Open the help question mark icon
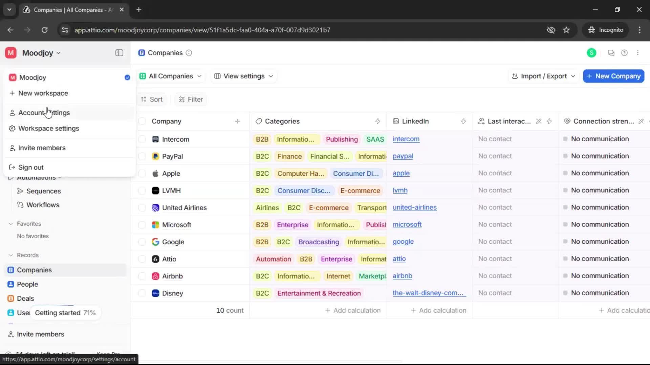Image resolution: width=650 pixels, height=365 pixels. (x=624, y=53)
